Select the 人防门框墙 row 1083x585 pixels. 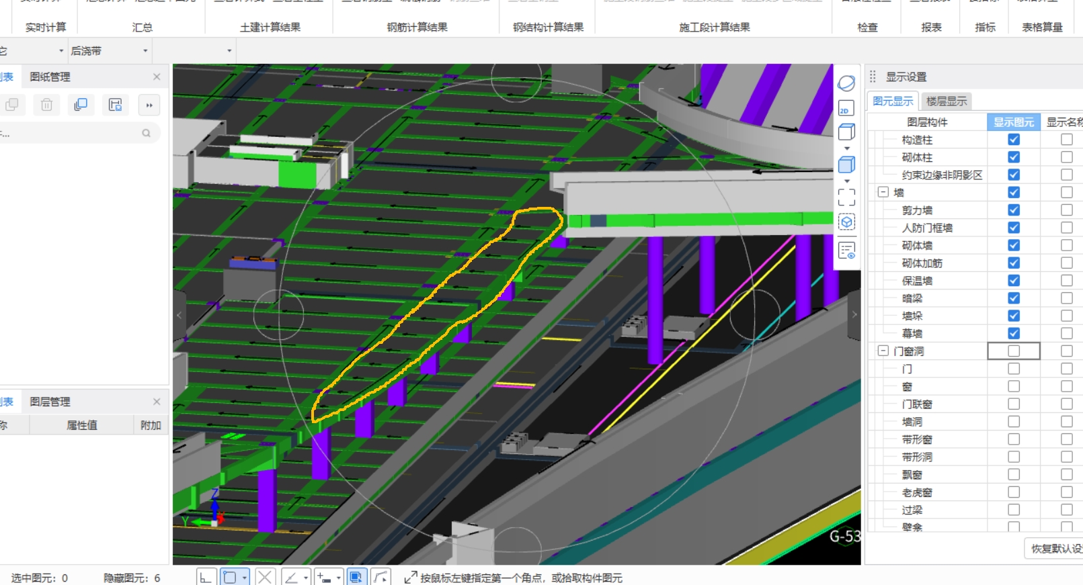click(x=927, y=228)
